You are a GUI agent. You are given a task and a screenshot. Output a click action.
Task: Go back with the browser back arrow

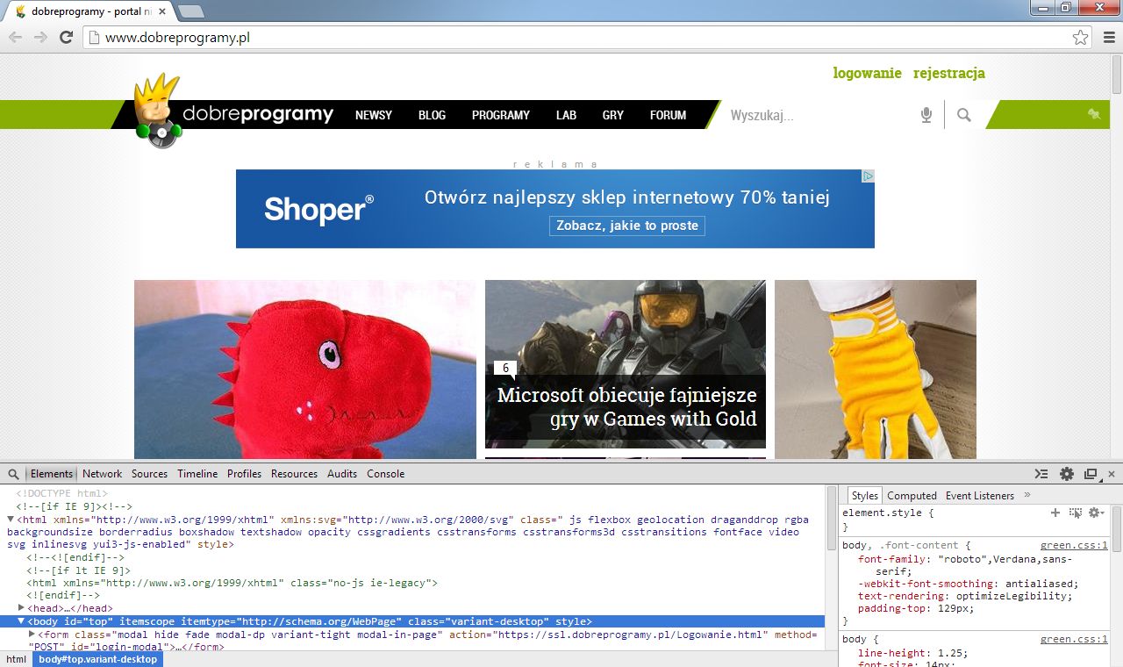[x=15, y=37]
